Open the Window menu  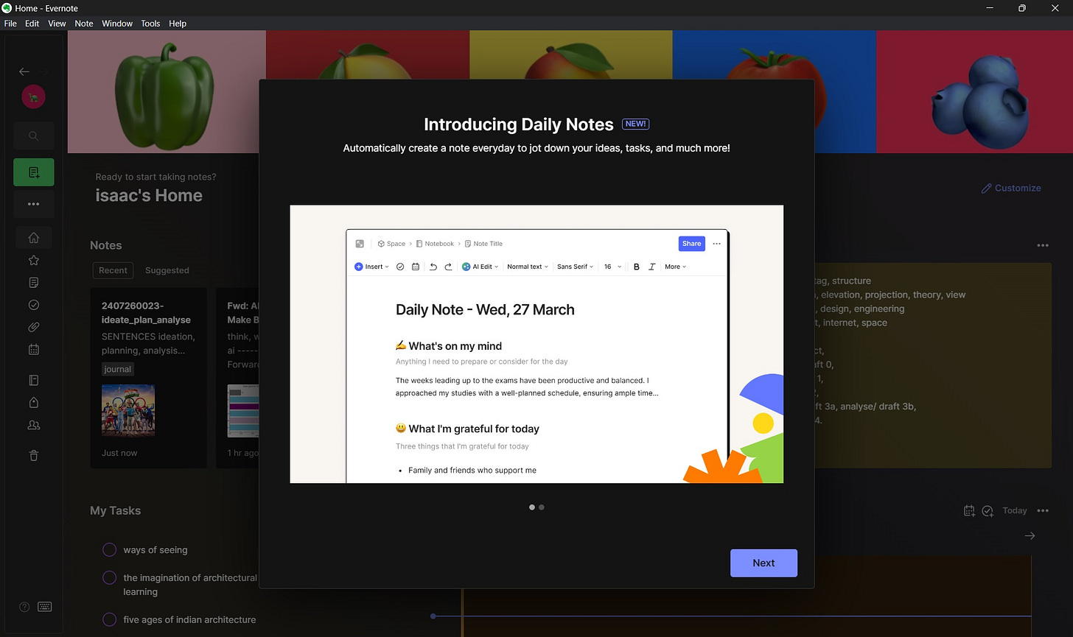point(117,24)
